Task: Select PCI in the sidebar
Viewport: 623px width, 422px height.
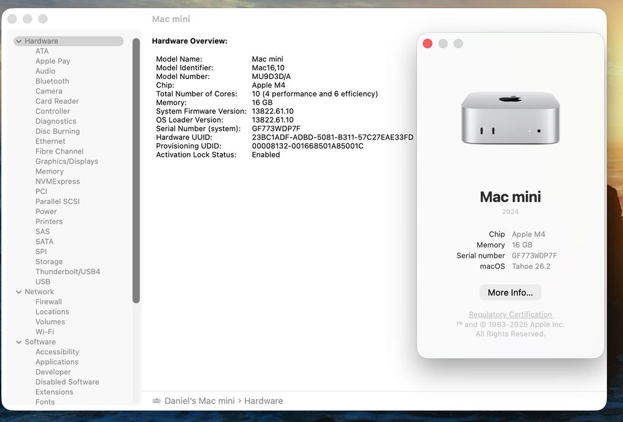Action: coord(41,191)
